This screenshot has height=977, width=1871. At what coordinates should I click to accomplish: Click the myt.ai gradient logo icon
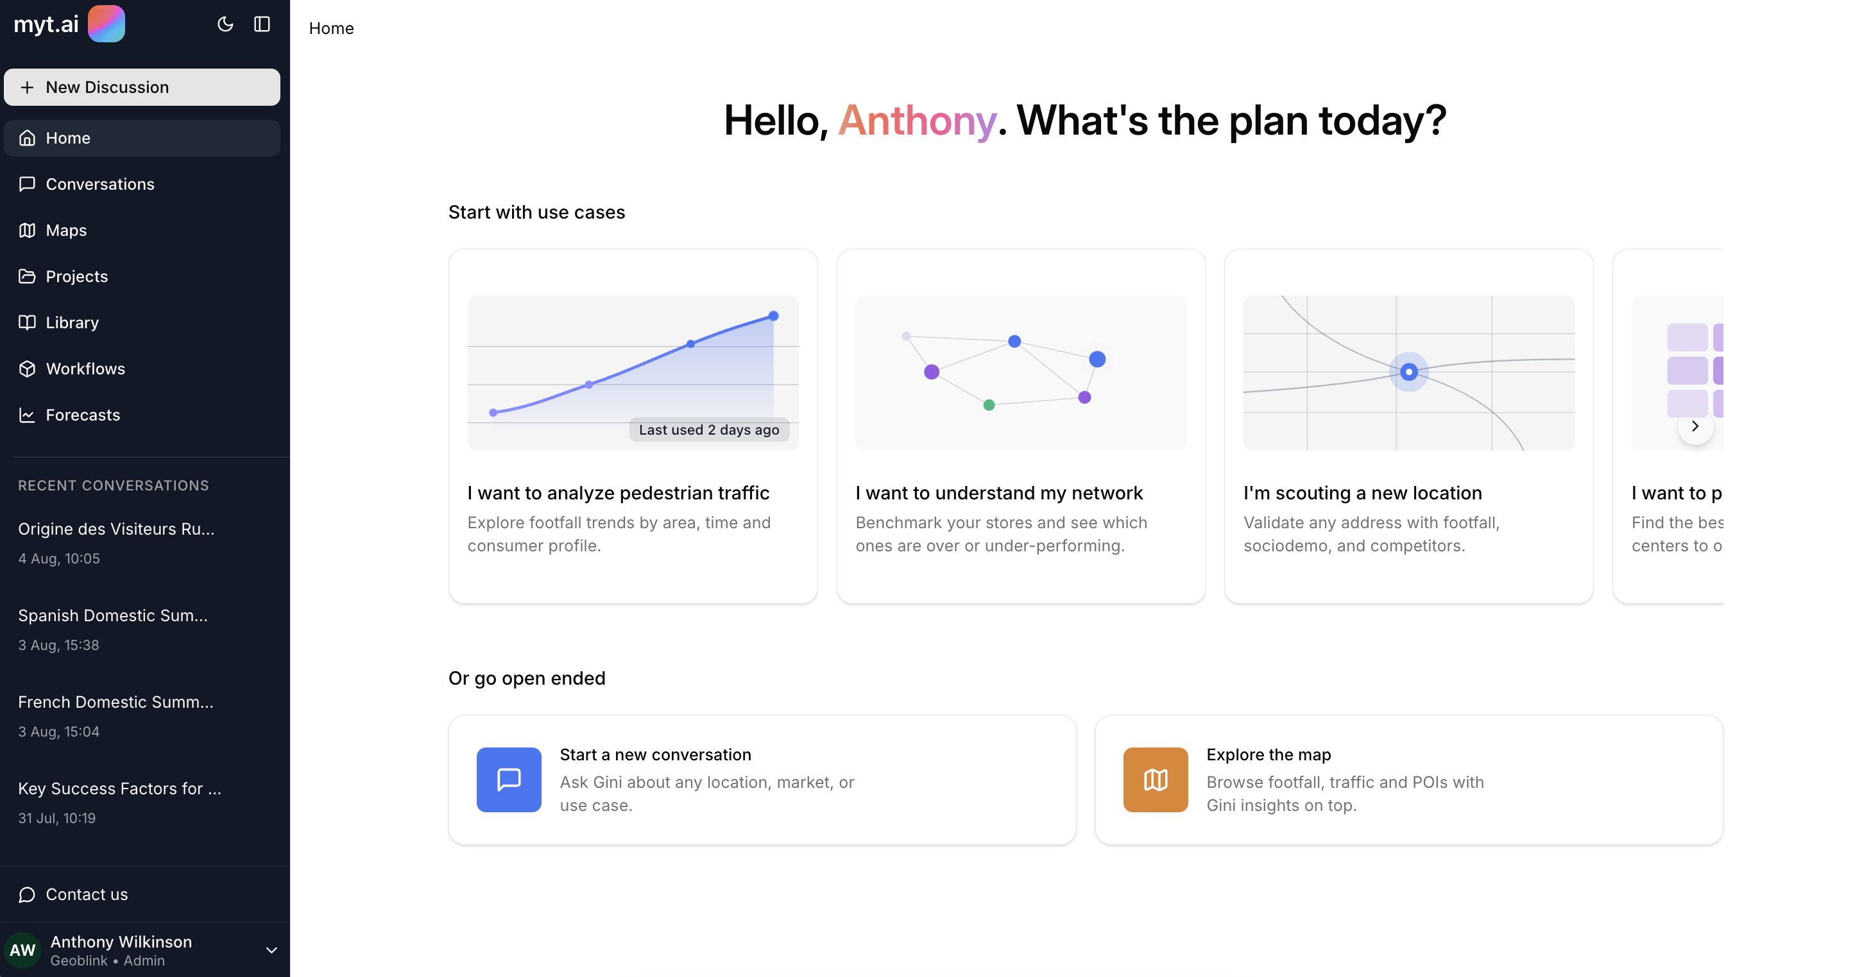pos(106,23)
